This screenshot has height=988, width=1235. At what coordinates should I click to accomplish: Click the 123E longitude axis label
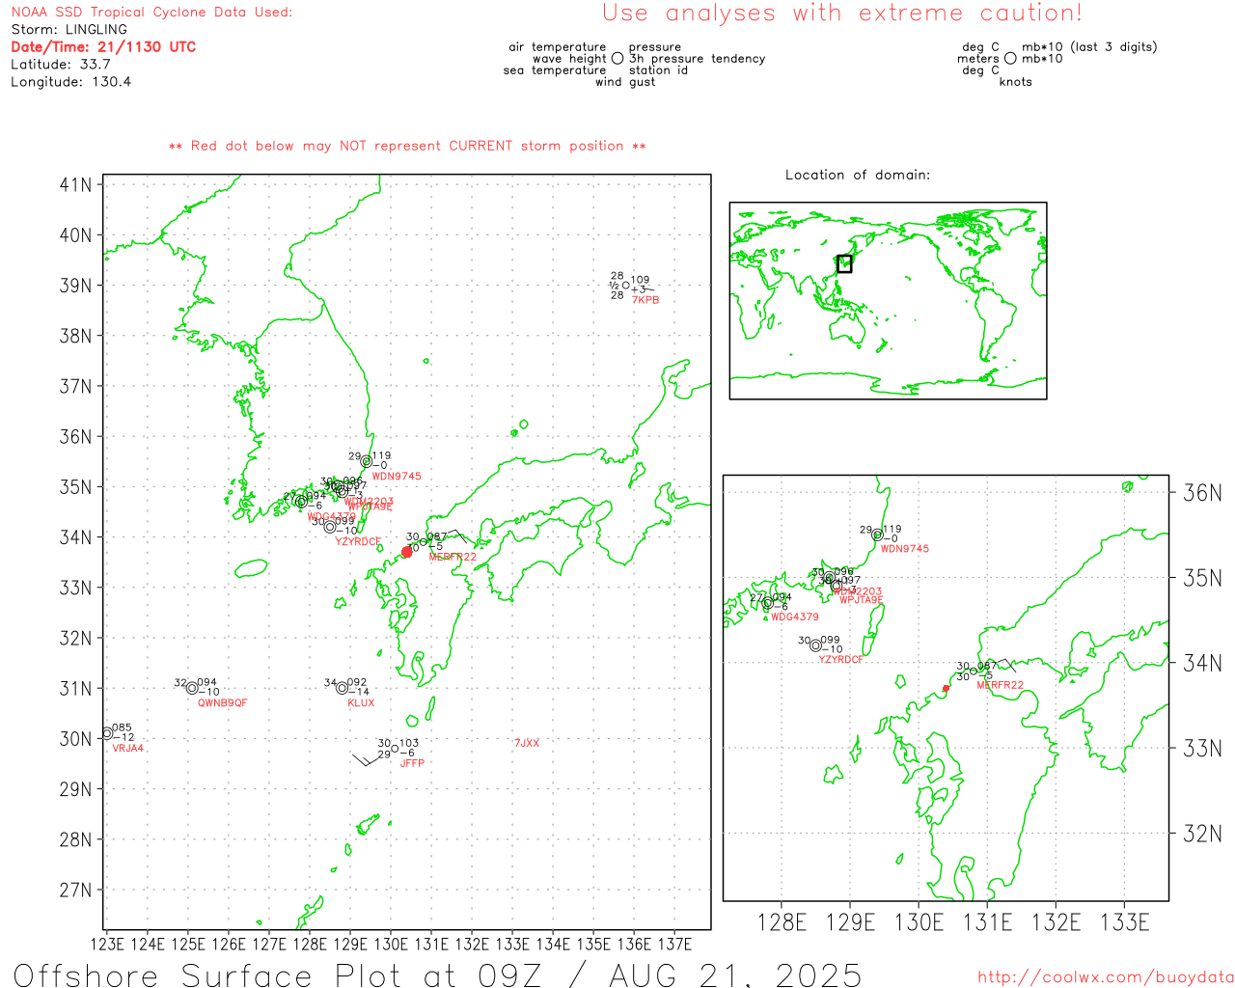106,945
